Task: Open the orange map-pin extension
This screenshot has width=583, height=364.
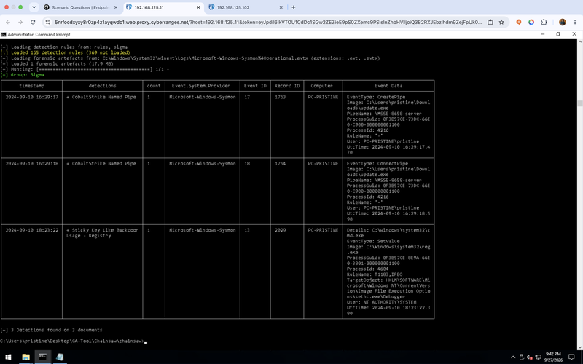Action: coord(519,23)
